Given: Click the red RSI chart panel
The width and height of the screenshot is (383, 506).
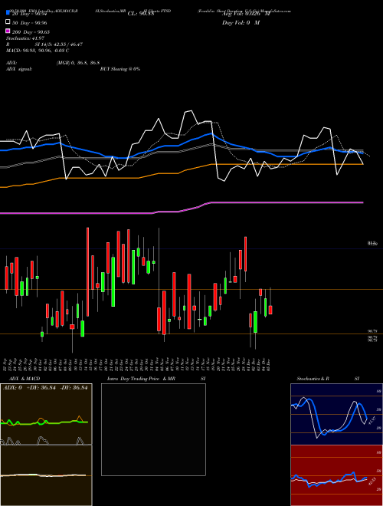Looking at the screenshot, I should [x=336, y=475].
